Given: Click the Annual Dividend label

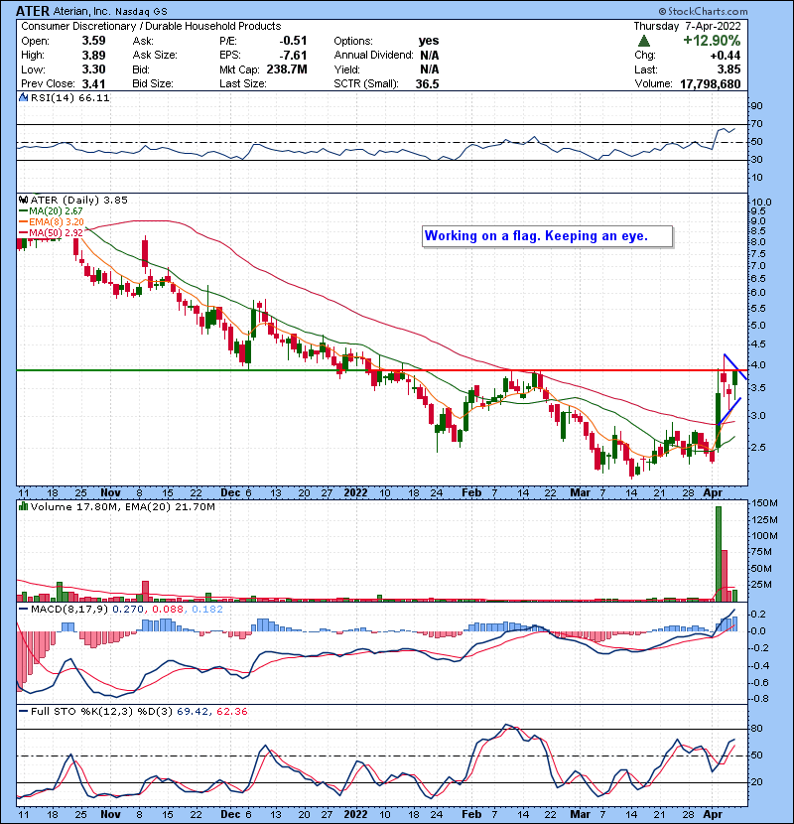Looking at the screenshot, I should click(373, 56).
